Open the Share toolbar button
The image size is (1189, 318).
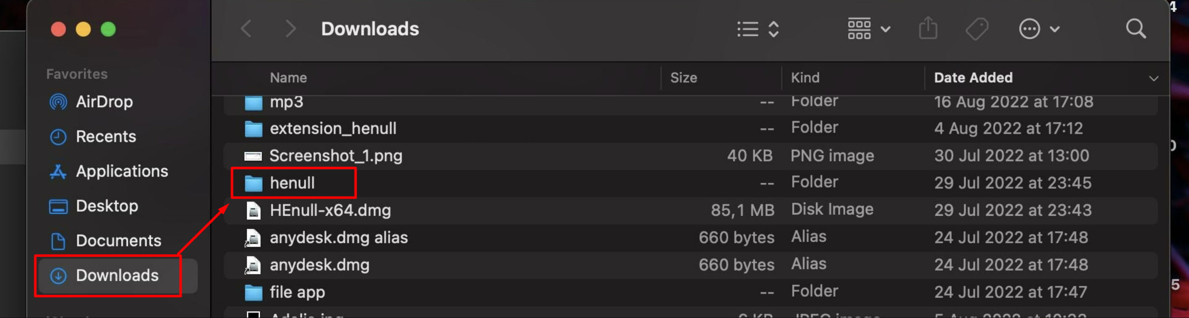click(x=928, y=29)
